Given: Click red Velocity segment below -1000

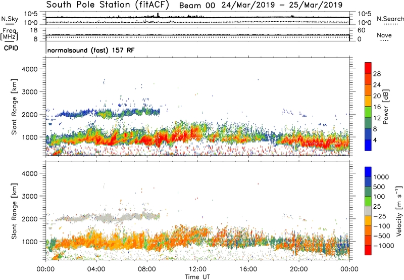Looking at the screenshot, I should pyautogui.click(x=368, y=250).
